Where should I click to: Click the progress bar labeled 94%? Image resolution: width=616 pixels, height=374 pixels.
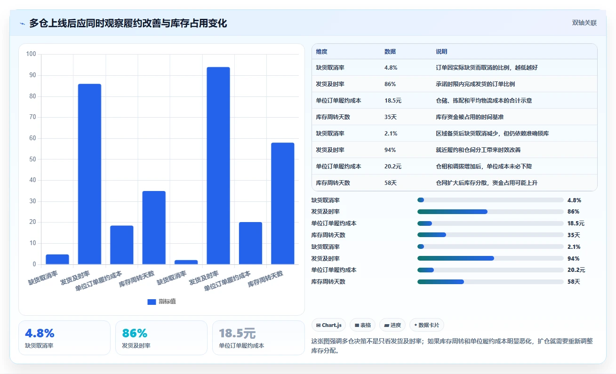490,258
